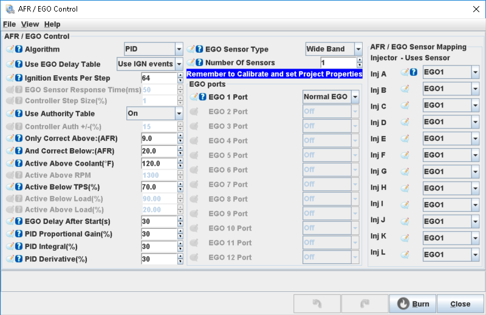Screen dimensions: 486x315
Task: Expand the Algorithm PID dropdown
Action: click(x=179, y=49)
